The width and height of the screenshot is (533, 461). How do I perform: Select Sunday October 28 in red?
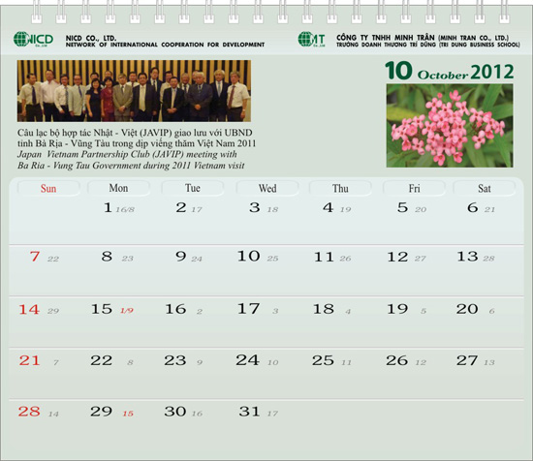[x=29, y=412]
